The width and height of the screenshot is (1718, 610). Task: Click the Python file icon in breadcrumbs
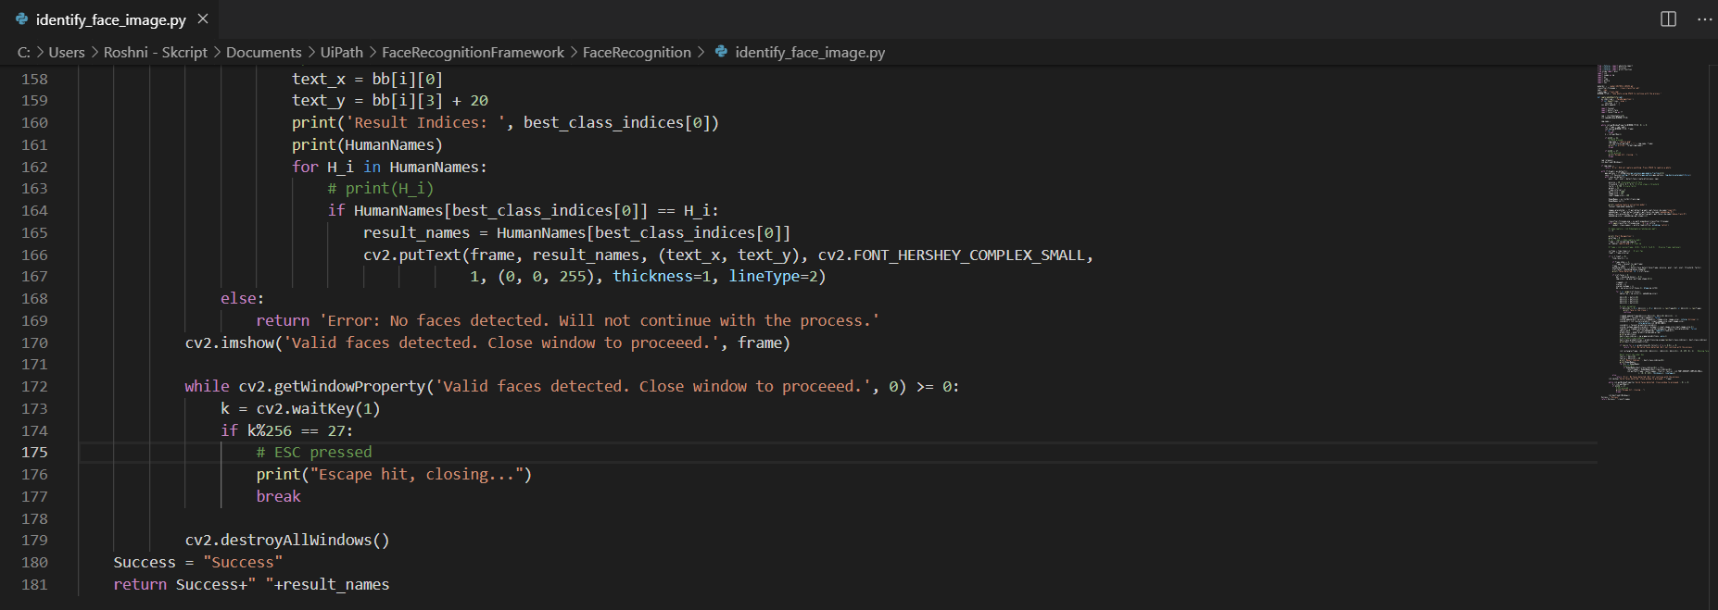[721, 52]
